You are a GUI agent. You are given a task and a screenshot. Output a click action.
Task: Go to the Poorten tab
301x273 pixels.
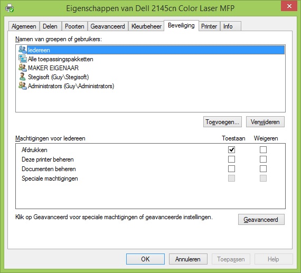pyautogui.click(x=74, y=26)
